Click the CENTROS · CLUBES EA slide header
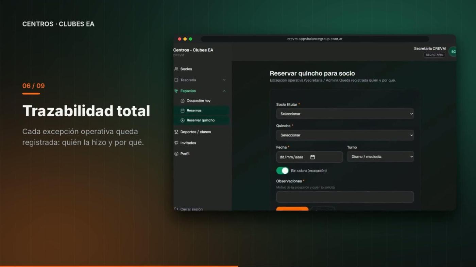Screen dimensions: 476x267 [58, 24]
